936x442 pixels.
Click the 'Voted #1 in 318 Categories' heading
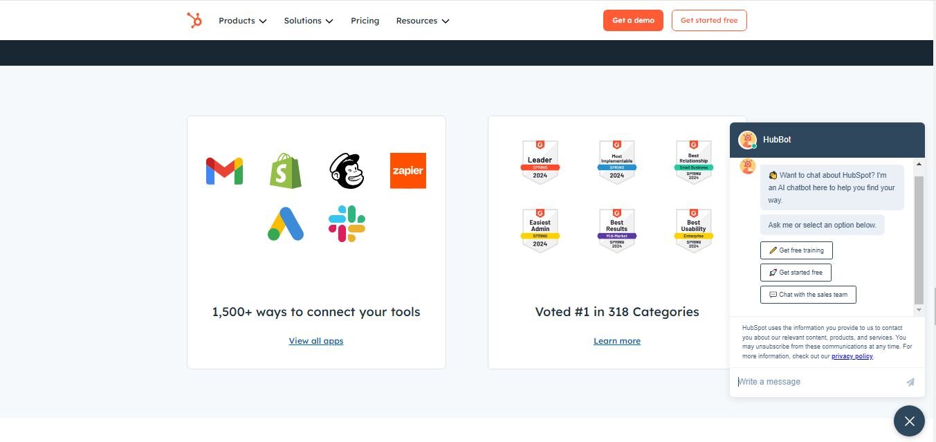tap(617, 312)
